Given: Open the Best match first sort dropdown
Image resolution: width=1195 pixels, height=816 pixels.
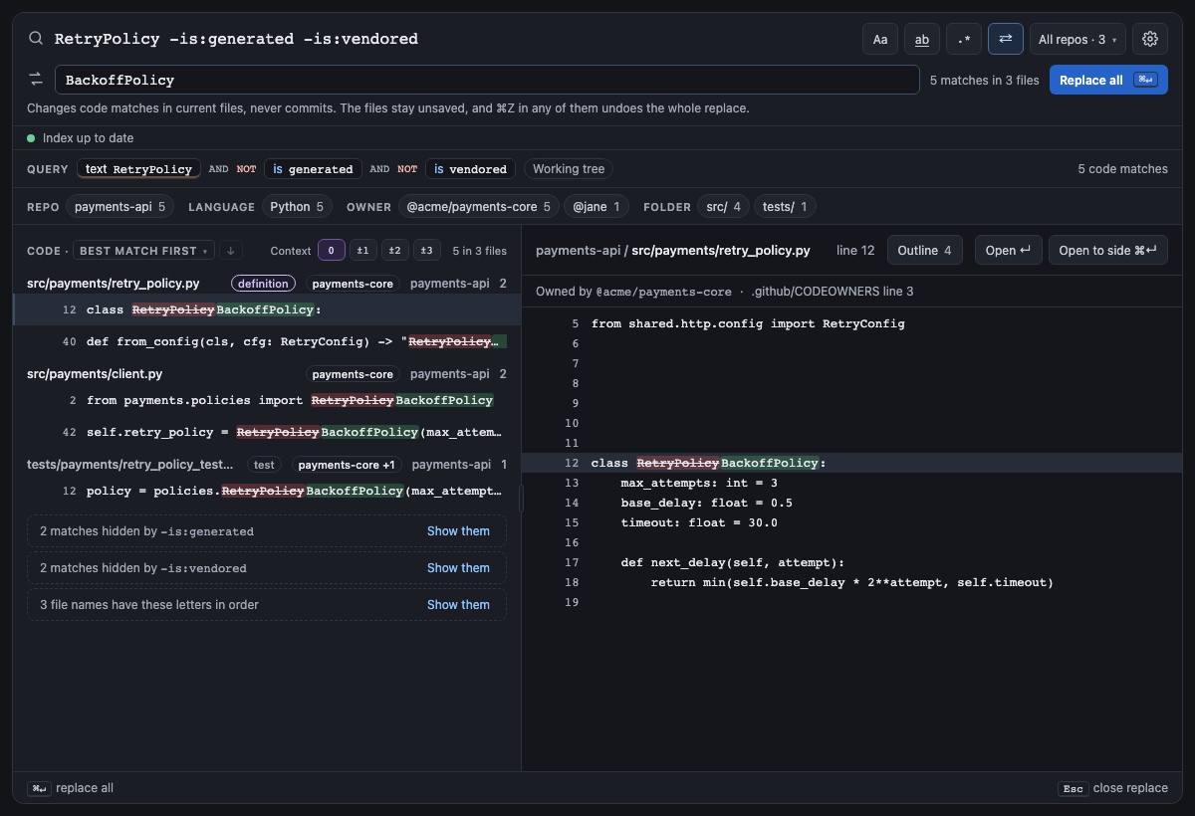Looking at the screenshot, I should (143, 251).
